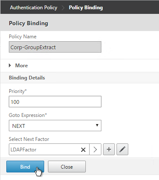Viewport: 159px width, 180px height.
Task: Click the Goto Expression label
Action: (28, 115)
